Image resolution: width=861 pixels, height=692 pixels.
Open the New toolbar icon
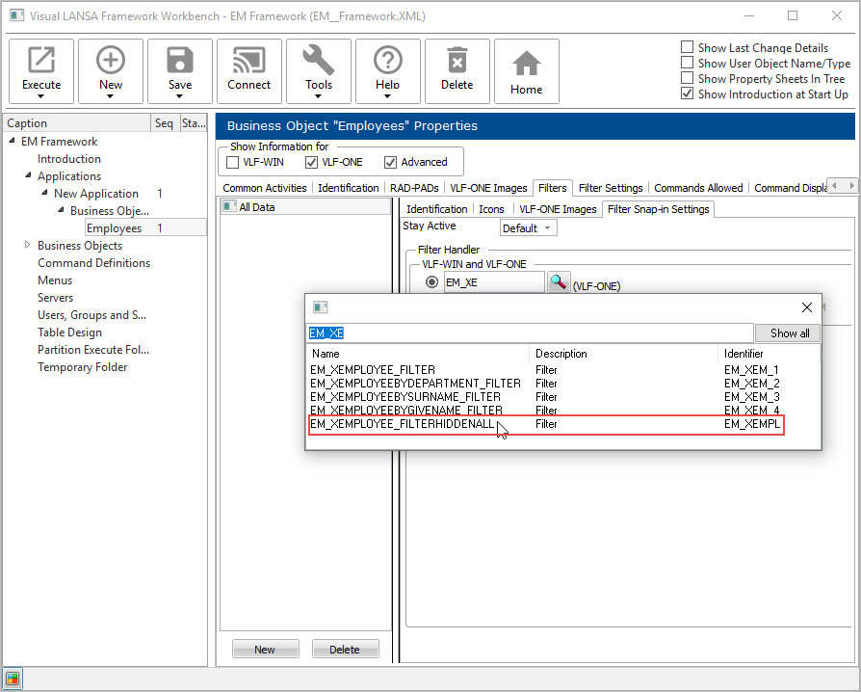111,61
